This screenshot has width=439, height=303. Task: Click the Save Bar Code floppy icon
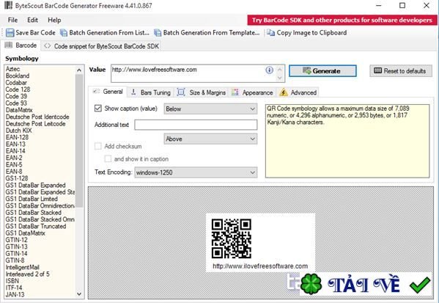coord(10,33)
